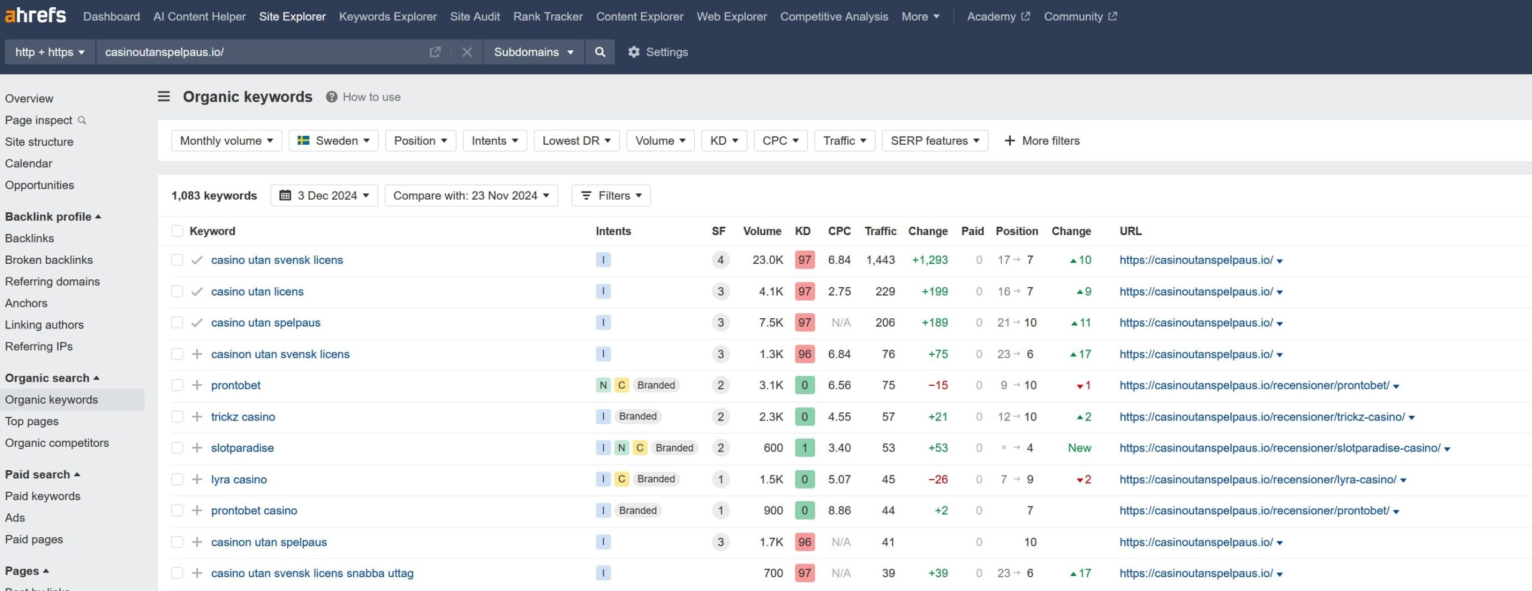The width and height of the screenshot is (1532, 591).
Task: Open the Dashboard menu item
Action: coord(111,17)
